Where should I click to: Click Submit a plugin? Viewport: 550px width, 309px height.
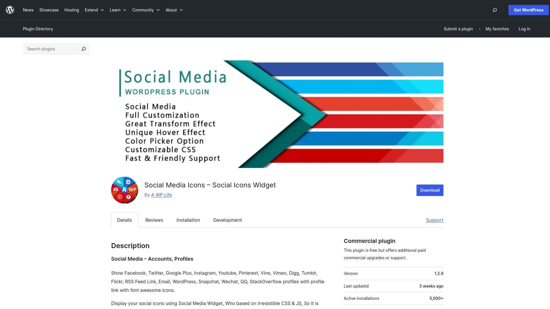click(458, 29)
